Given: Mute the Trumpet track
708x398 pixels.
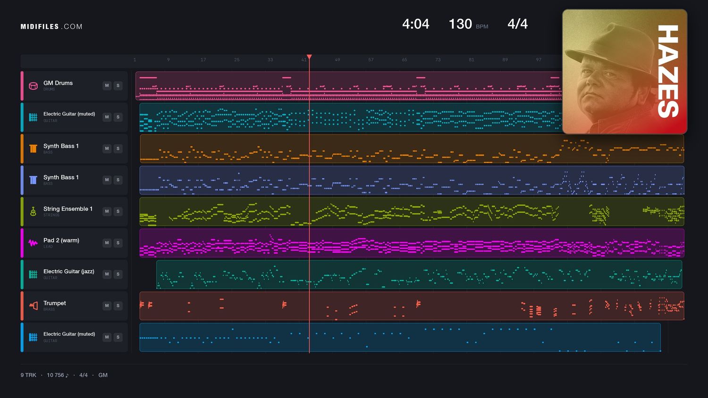Looking at the screenshot, I should (x=107, y=306).
